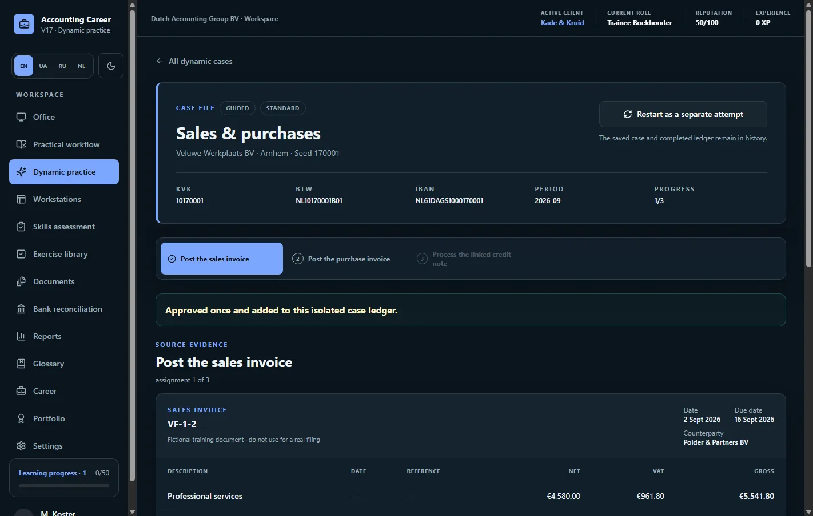
Task: Click the All dynamic cases link
Action: 194,61
